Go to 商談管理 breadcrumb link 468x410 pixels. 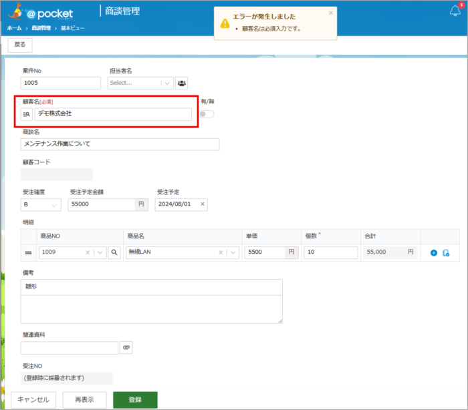click(x=41, y=28)
